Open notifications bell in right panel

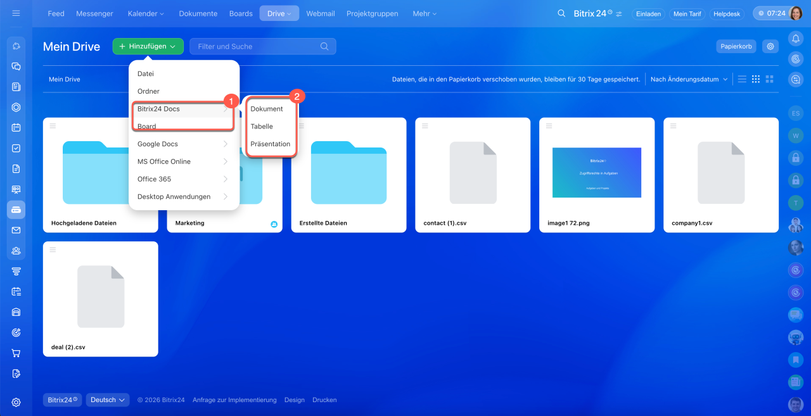[x=796, y=39]
